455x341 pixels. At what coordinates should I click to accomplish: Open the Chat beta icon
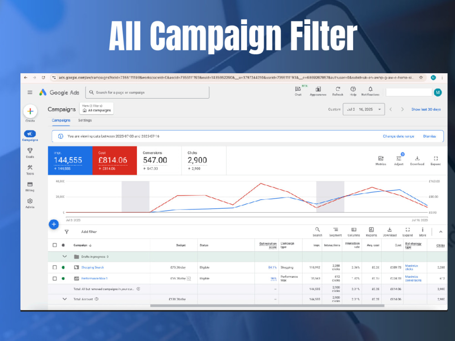click(x=298, y=91)
